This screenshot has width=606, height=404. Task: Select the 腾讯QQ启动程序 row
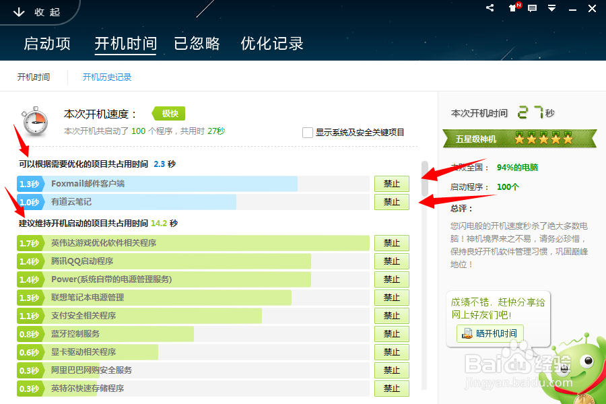point(193,261)
